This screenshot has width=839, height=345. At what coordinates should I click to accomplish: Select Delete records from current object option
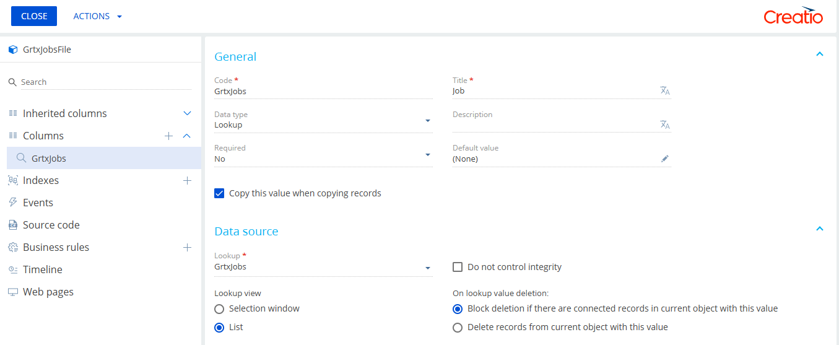click(x=458, y=327)
